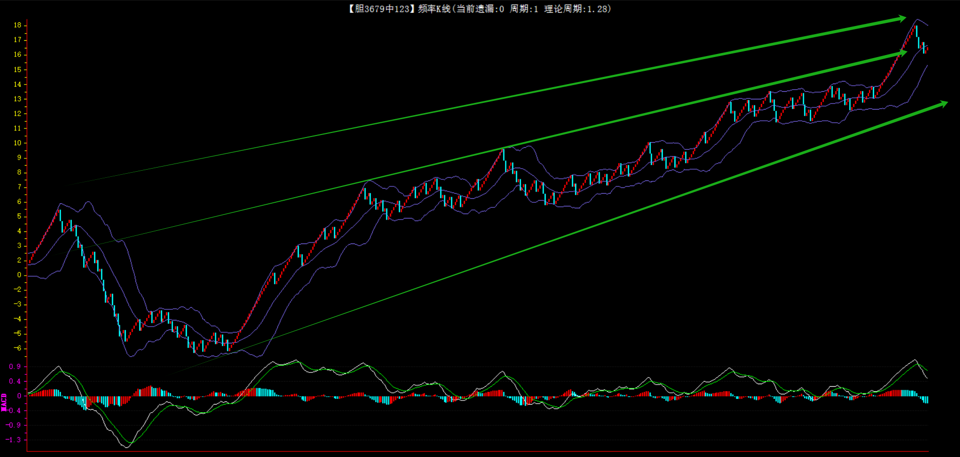Image resolution: width=960 pixels, height=457 pixels.
Task: Click the 14 tick on the price axis
Action: (18, 84)
